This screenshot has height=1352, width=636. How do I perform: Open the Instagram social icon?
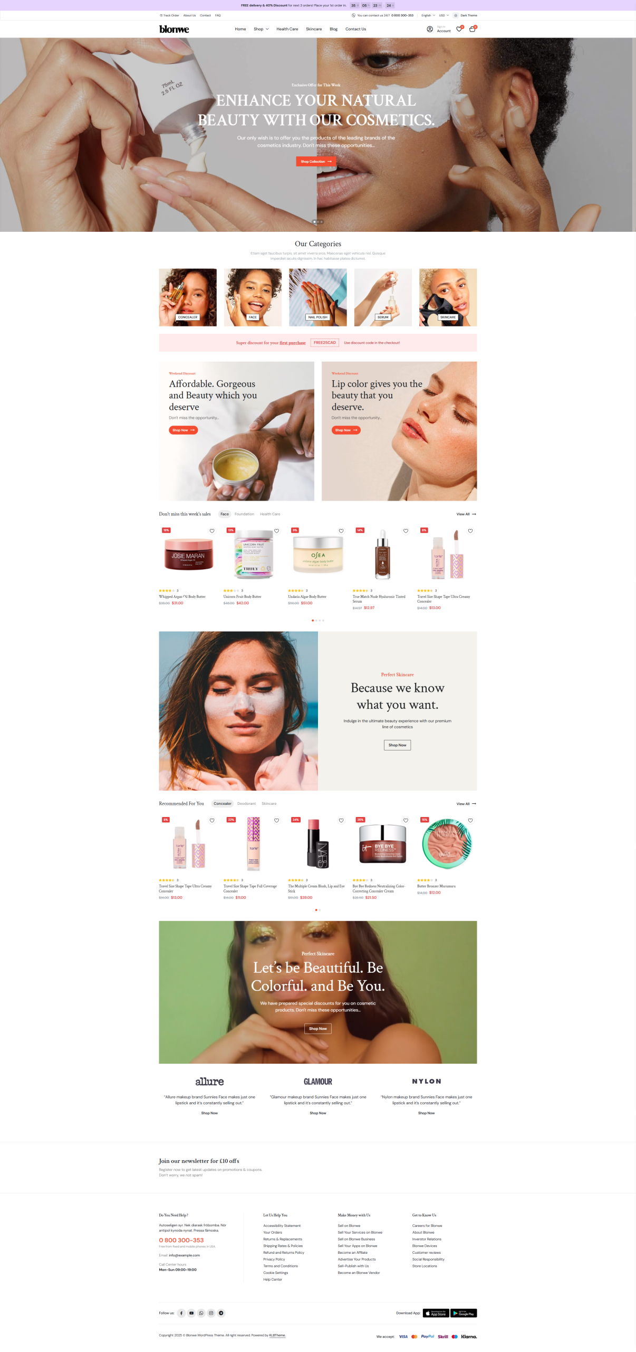point(211,1312)
